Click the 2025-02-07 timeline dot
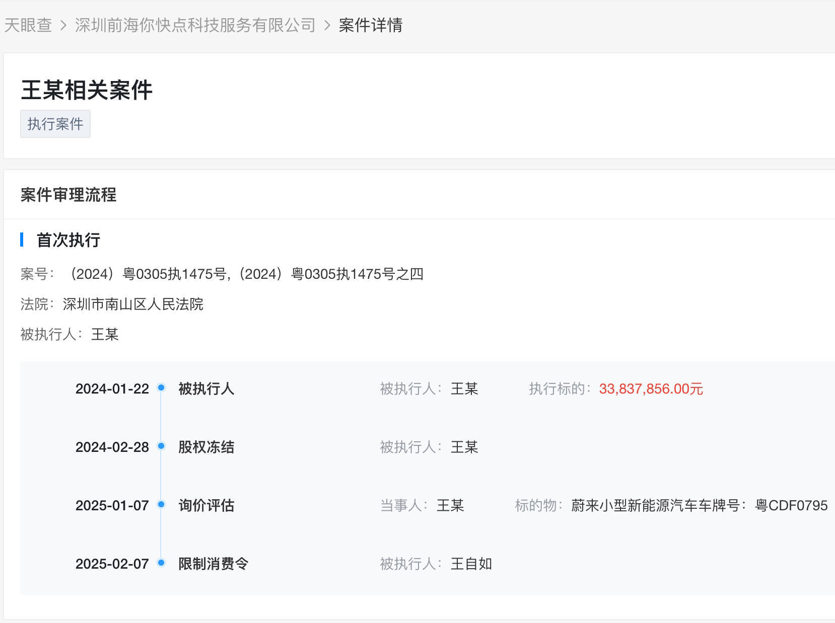835x623 pixels. click(161, 563)
